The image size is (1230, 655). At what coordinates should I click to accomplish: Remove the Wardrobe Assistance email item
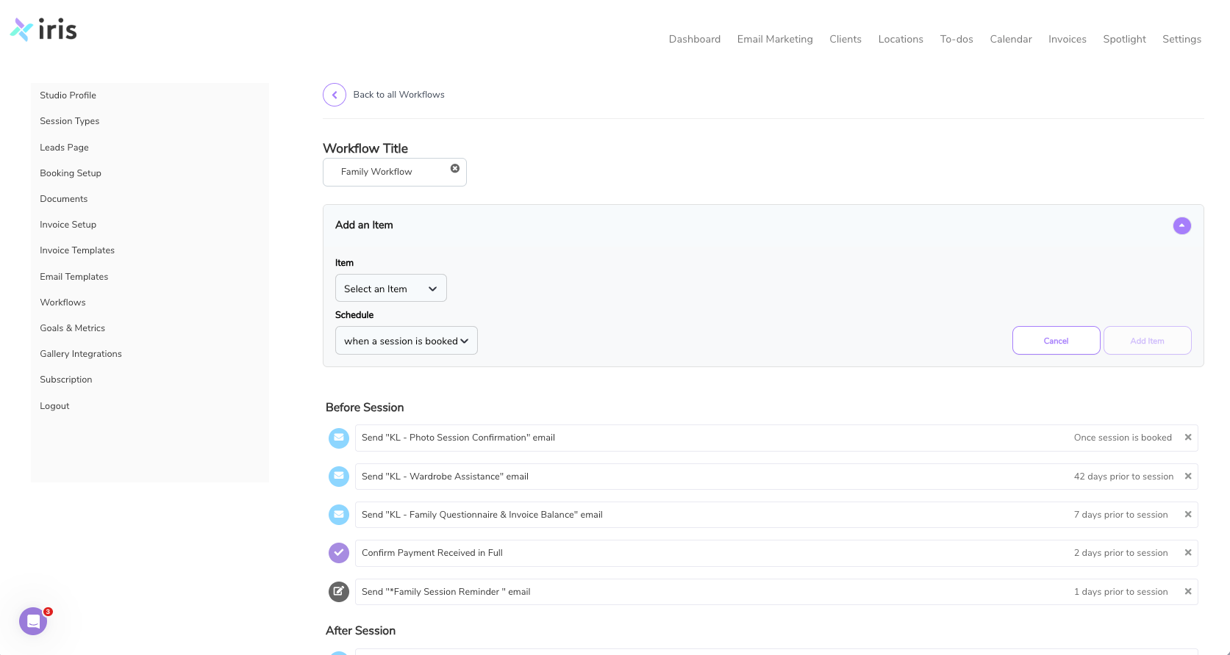(1188, 477)
